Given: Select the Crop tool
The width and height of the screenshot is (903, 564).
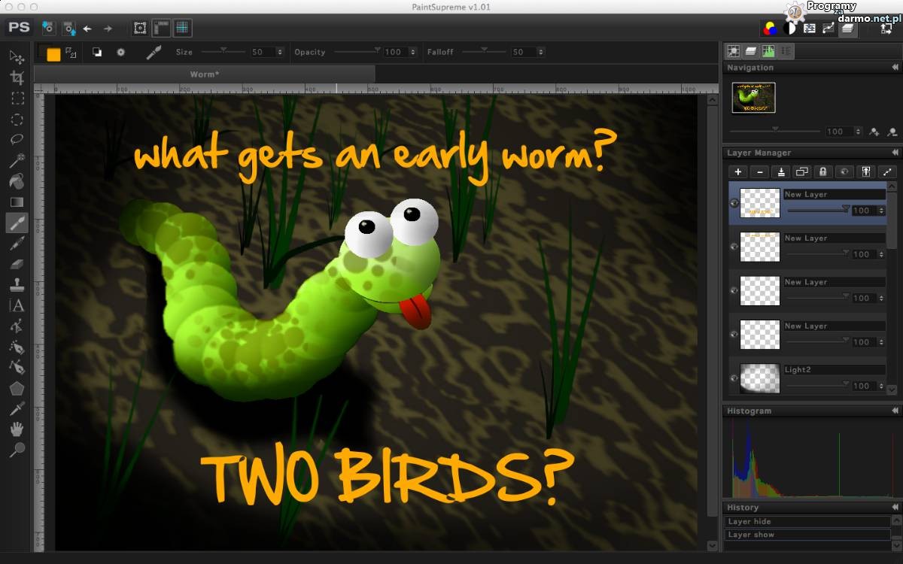Looking at the screenshot, I should (17, 77).
